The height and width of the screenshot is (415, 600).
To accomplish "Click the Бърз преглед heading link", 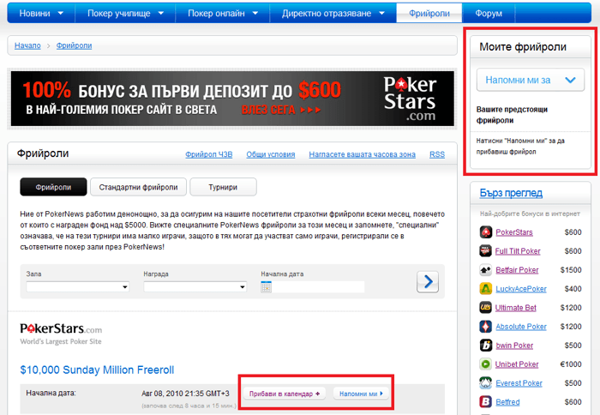I will point(511,193).
